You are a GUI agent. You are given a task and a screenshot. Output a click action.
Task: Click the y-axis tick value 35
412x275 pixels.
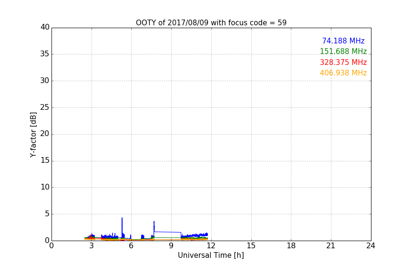(x=45, y=54)
